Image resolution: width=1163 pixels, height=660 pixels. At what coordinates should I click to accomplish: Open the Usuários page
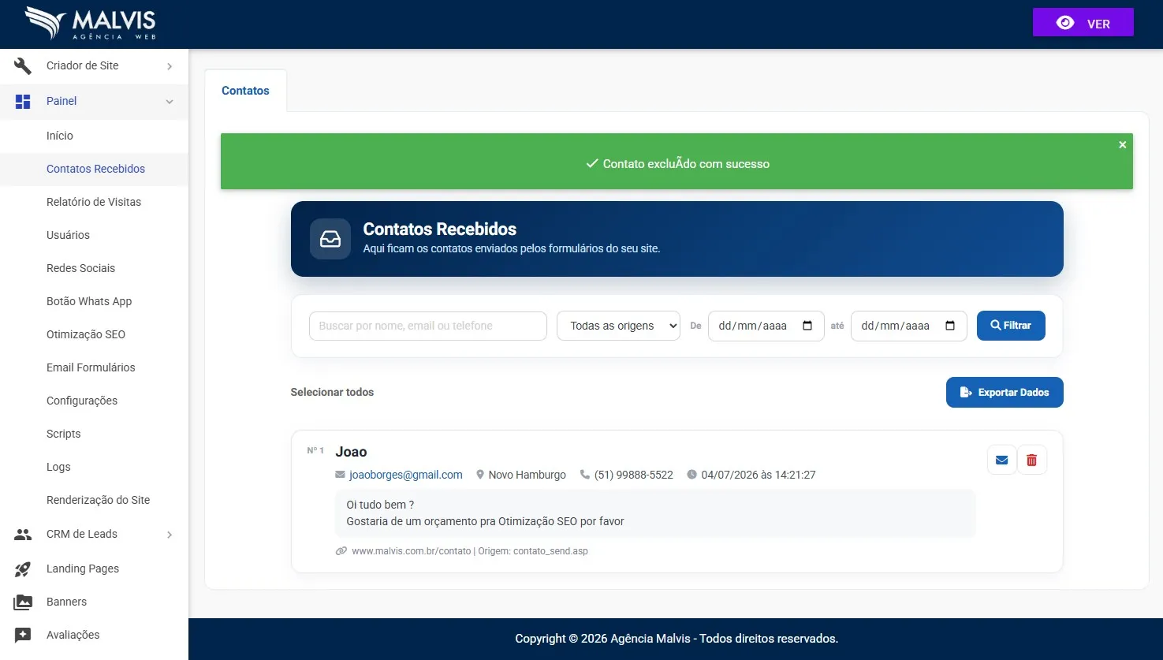[68, 235]
